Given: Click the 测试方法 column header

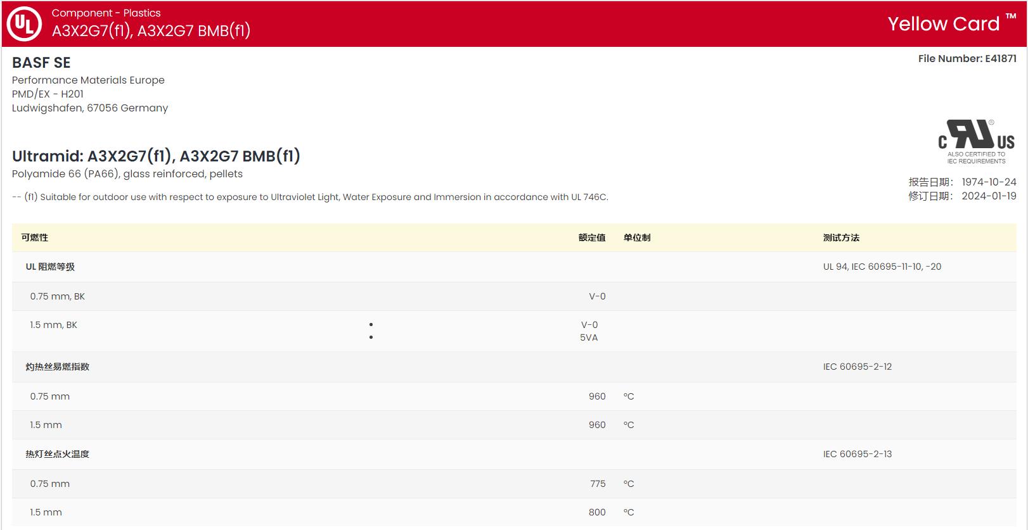Looking at the screenshot, I should (x=841, y=237).
